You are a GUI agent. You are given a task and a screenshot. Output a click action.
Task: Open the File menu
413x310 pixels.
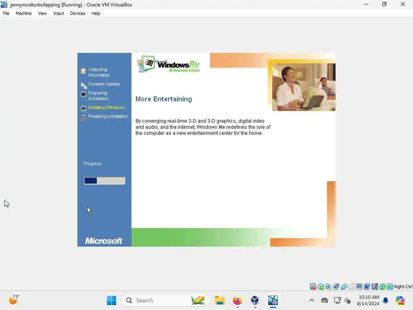click(x=6, y=13)
